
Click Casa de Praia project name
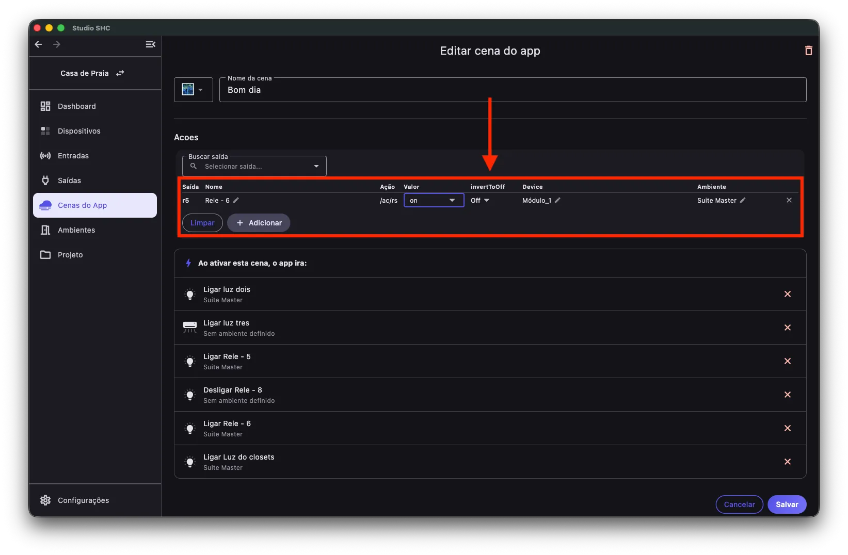(85, 73)
